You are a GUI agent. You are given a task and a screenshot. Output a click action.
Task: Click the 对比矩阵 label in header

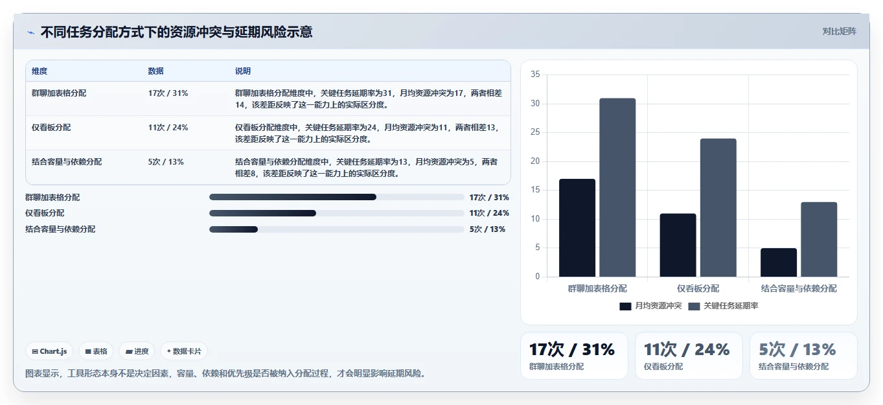point(839,31)
